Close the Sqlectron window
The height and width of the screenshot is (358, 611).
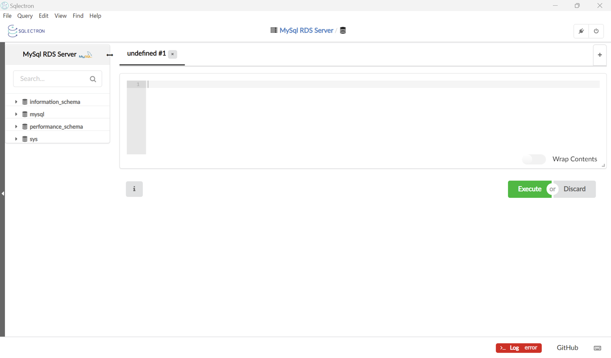tap(600, 6)
